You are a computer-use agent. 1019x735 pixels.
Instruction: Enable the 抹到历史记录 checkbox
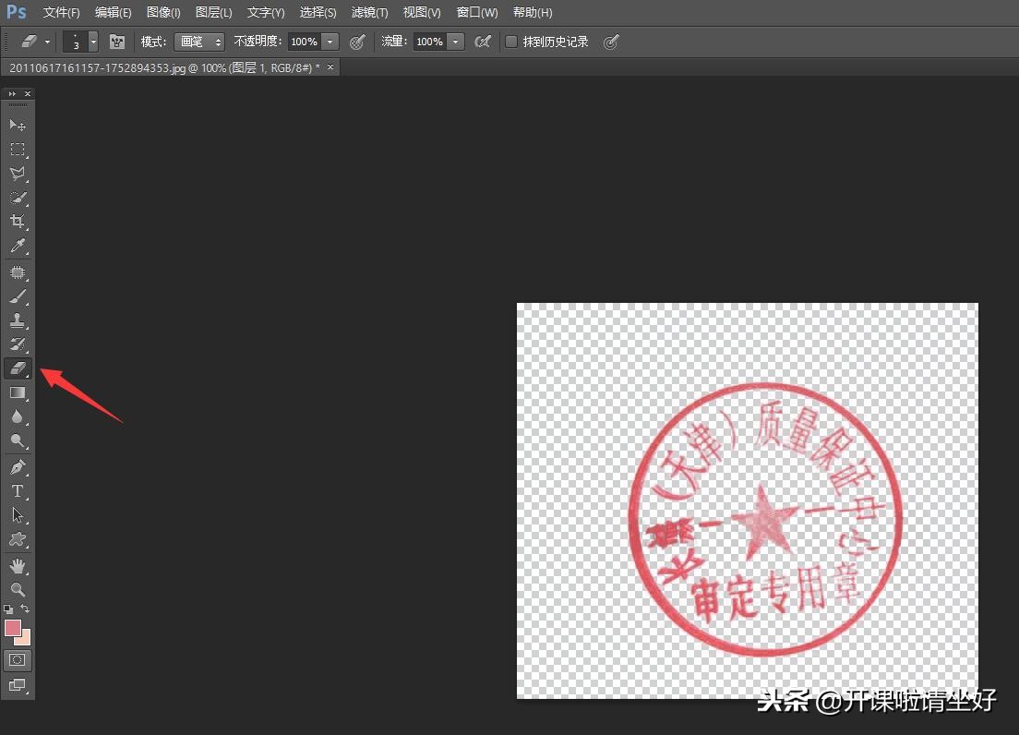point(510,42)
